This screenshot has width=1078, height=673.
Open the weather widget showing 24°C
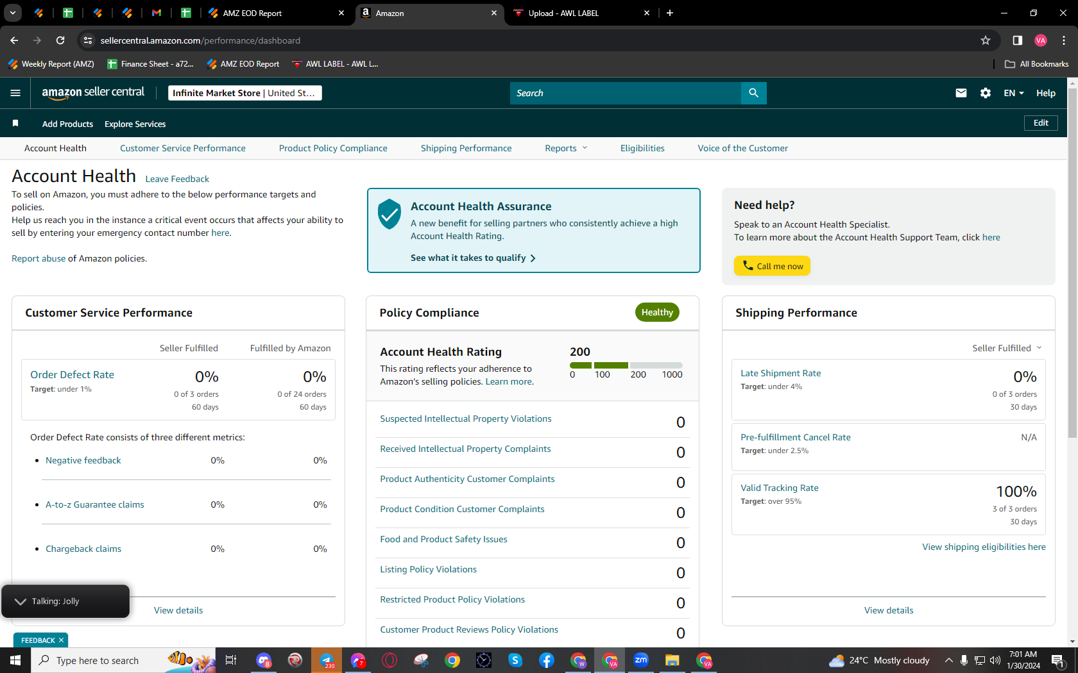879,660
